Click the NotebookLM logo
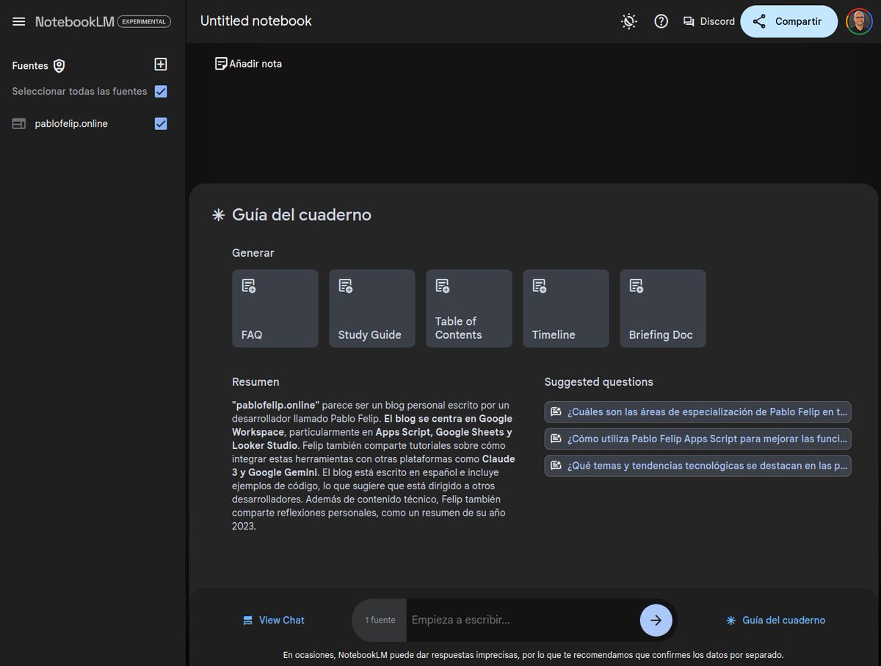The width and height of the screenshot is (881, 666). pyautogui.click(x=74, y=21)
